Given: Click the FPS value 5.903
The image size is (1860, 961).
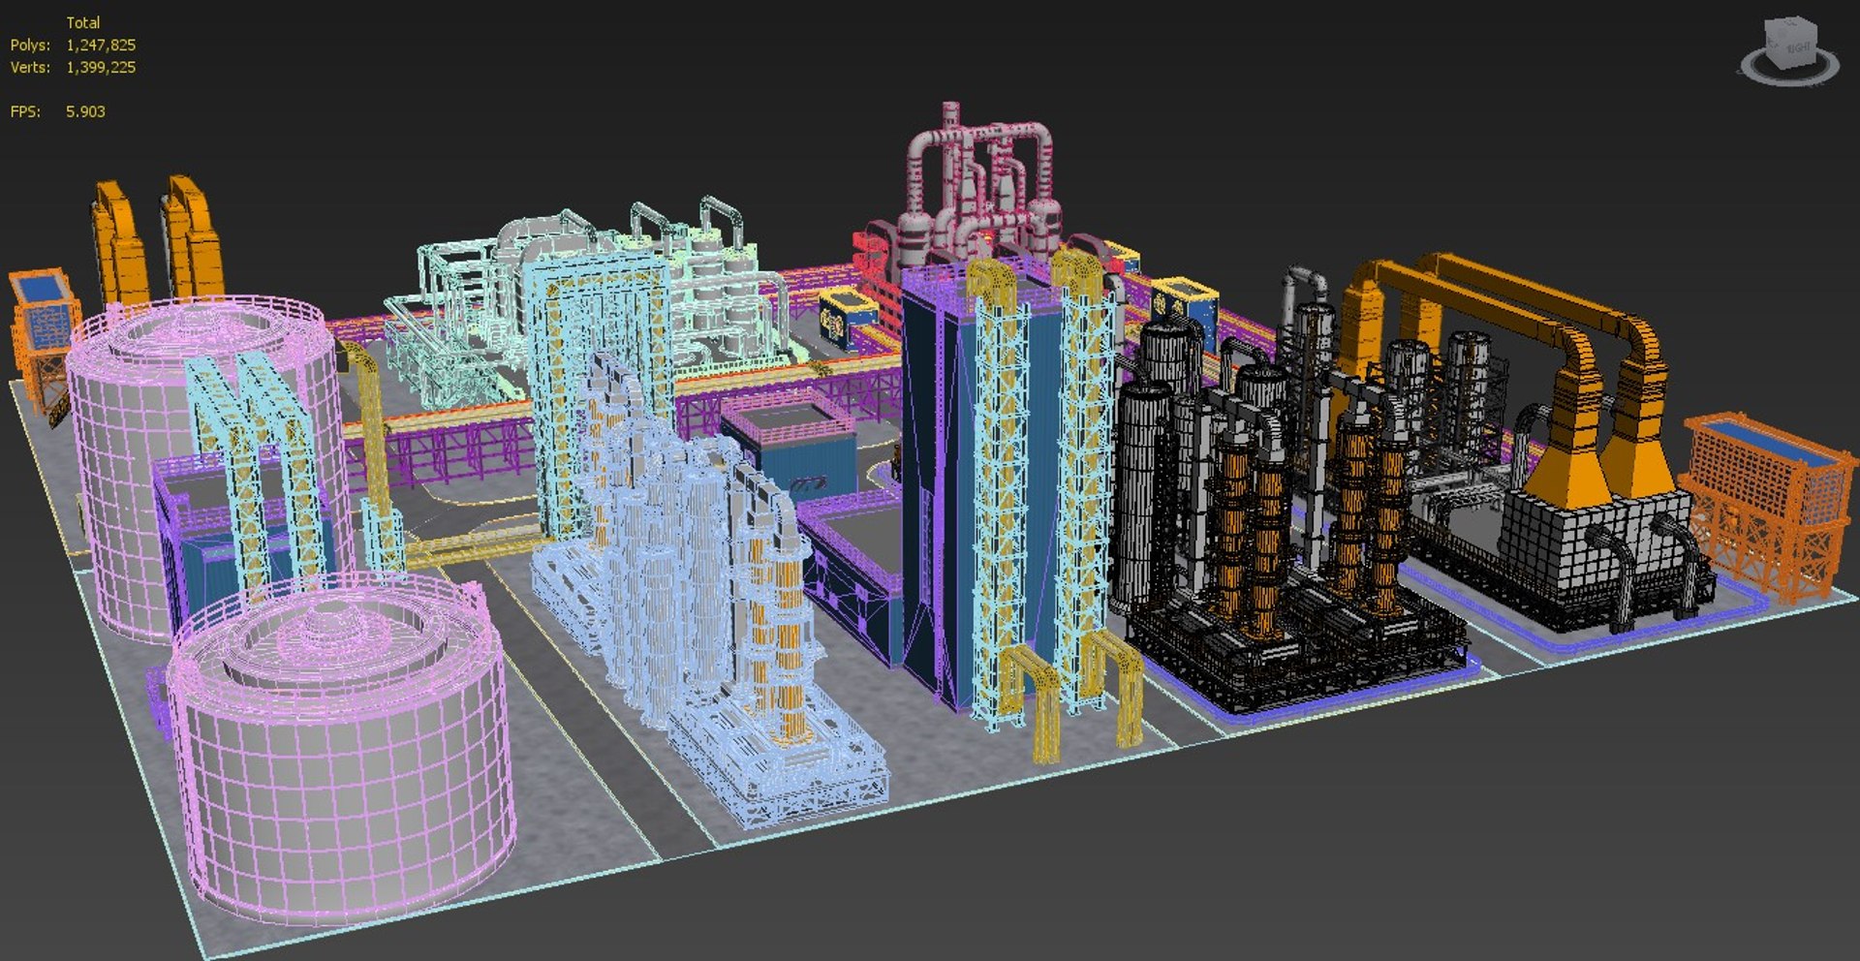Looking at the screenshot, I should point(85,111).
